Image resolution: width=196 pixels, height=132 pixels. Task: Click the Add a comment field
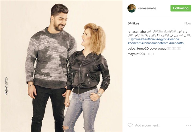[148, 125]
